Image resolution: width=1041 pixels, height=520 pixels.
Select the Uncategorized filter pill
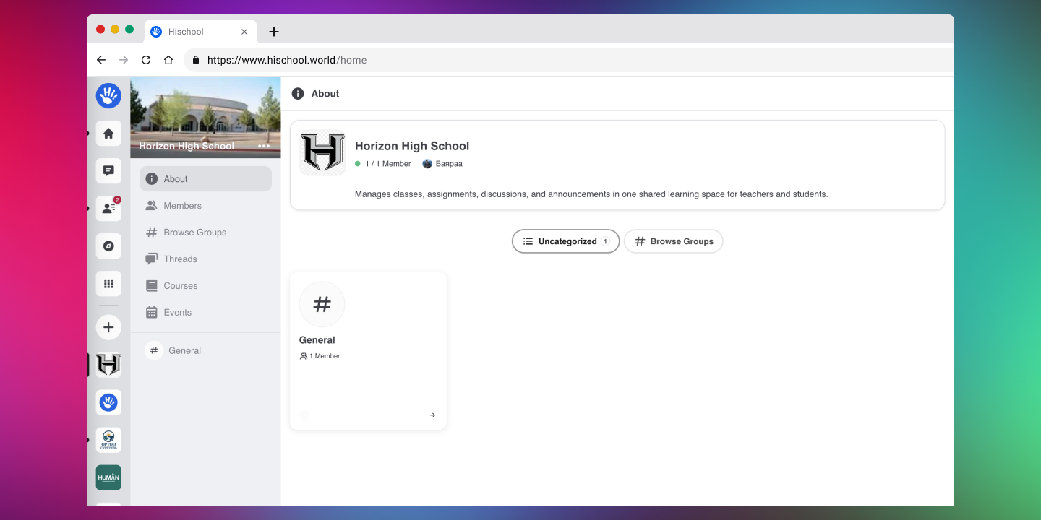(x=565, y=241)
